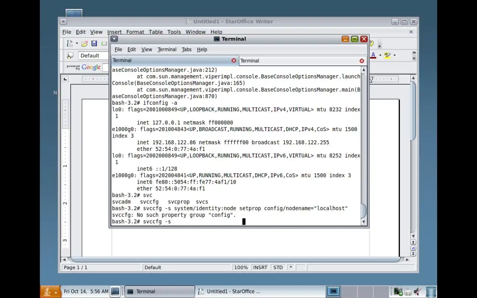
Task: Click the Previous Page button under Writer scrollbar
Action: pyautogui.click(x=413, y=242)
